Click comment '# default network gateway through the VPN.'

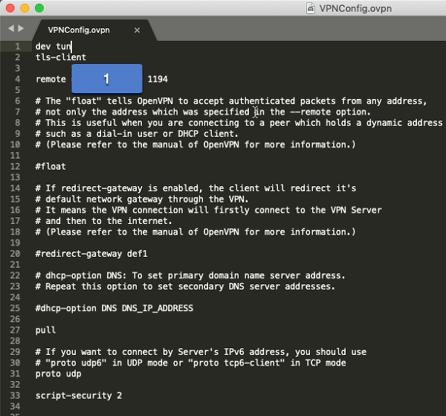click(142, 199)
